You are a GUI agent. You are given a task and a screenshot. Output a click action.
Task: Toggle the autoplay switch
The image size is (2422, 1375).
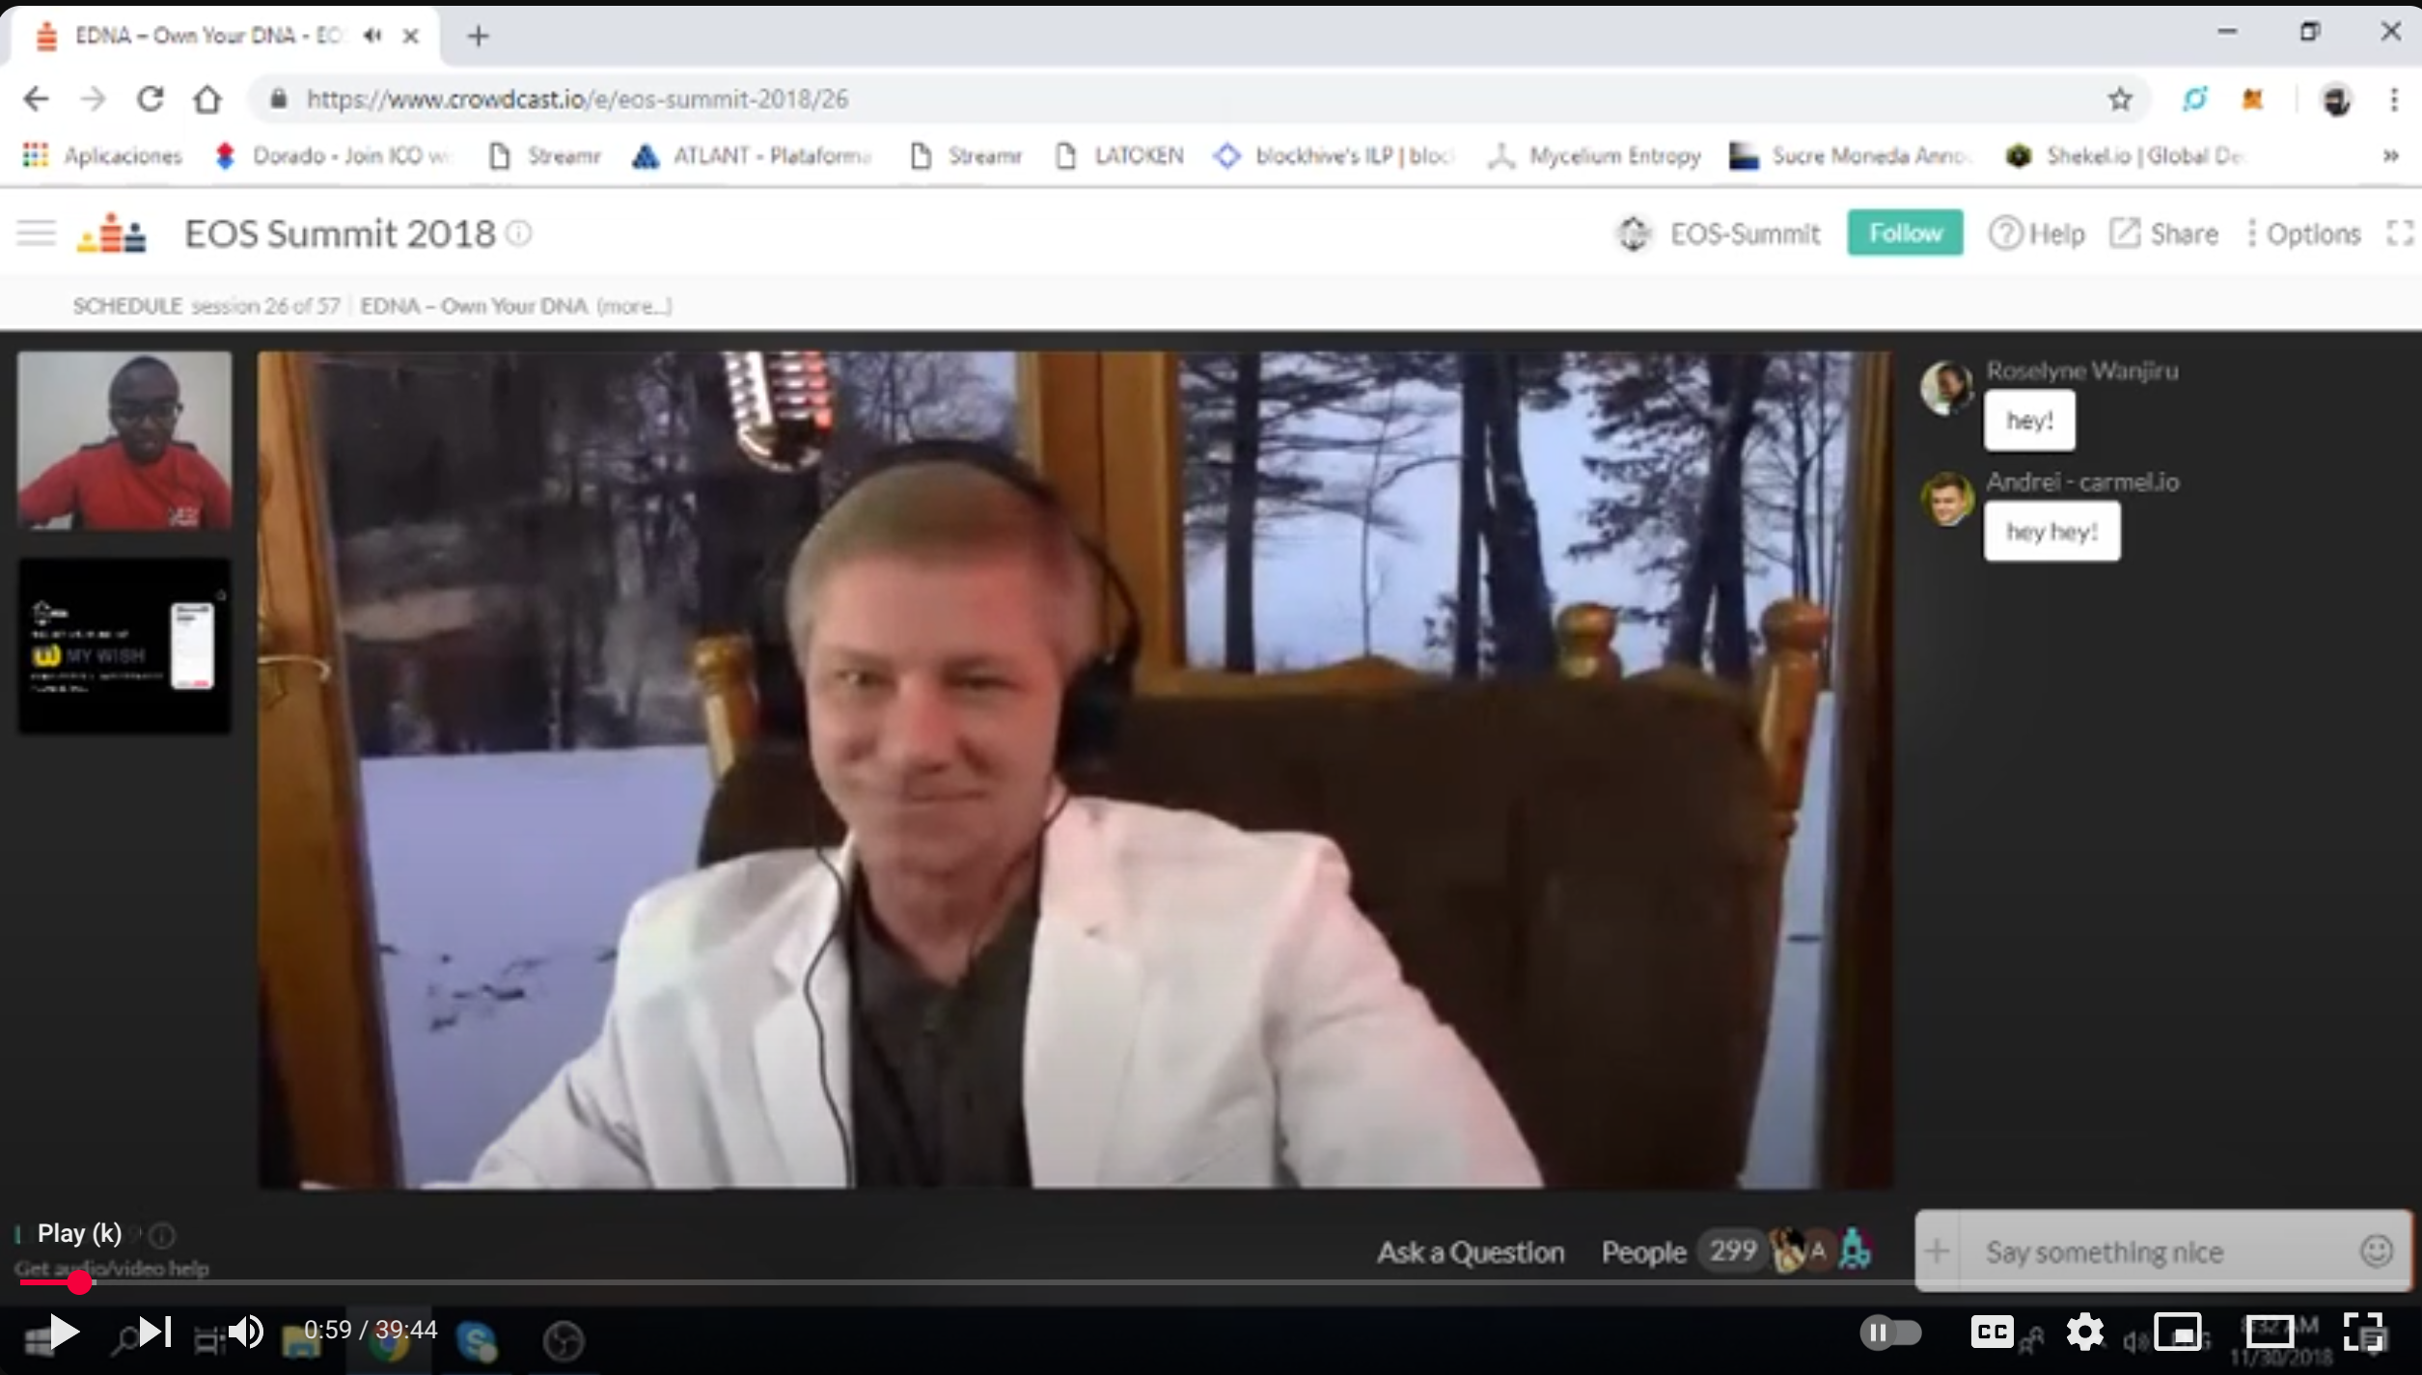coord(1890,1333)
